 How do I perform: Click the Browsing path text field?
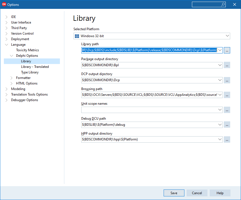click(149, 95)
